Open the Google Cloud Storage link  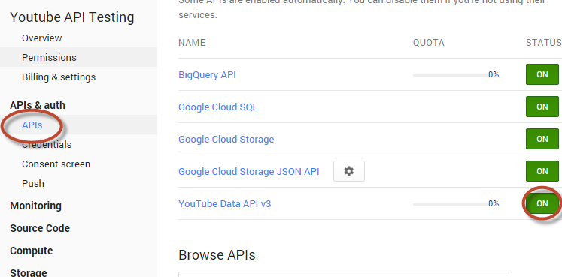(226, 140)
